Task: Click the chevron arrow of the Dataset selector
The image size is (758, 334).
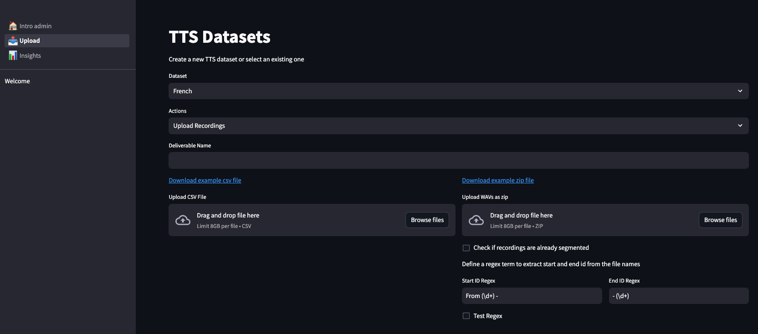Action: pyautogui.click(x=740, y=91)
